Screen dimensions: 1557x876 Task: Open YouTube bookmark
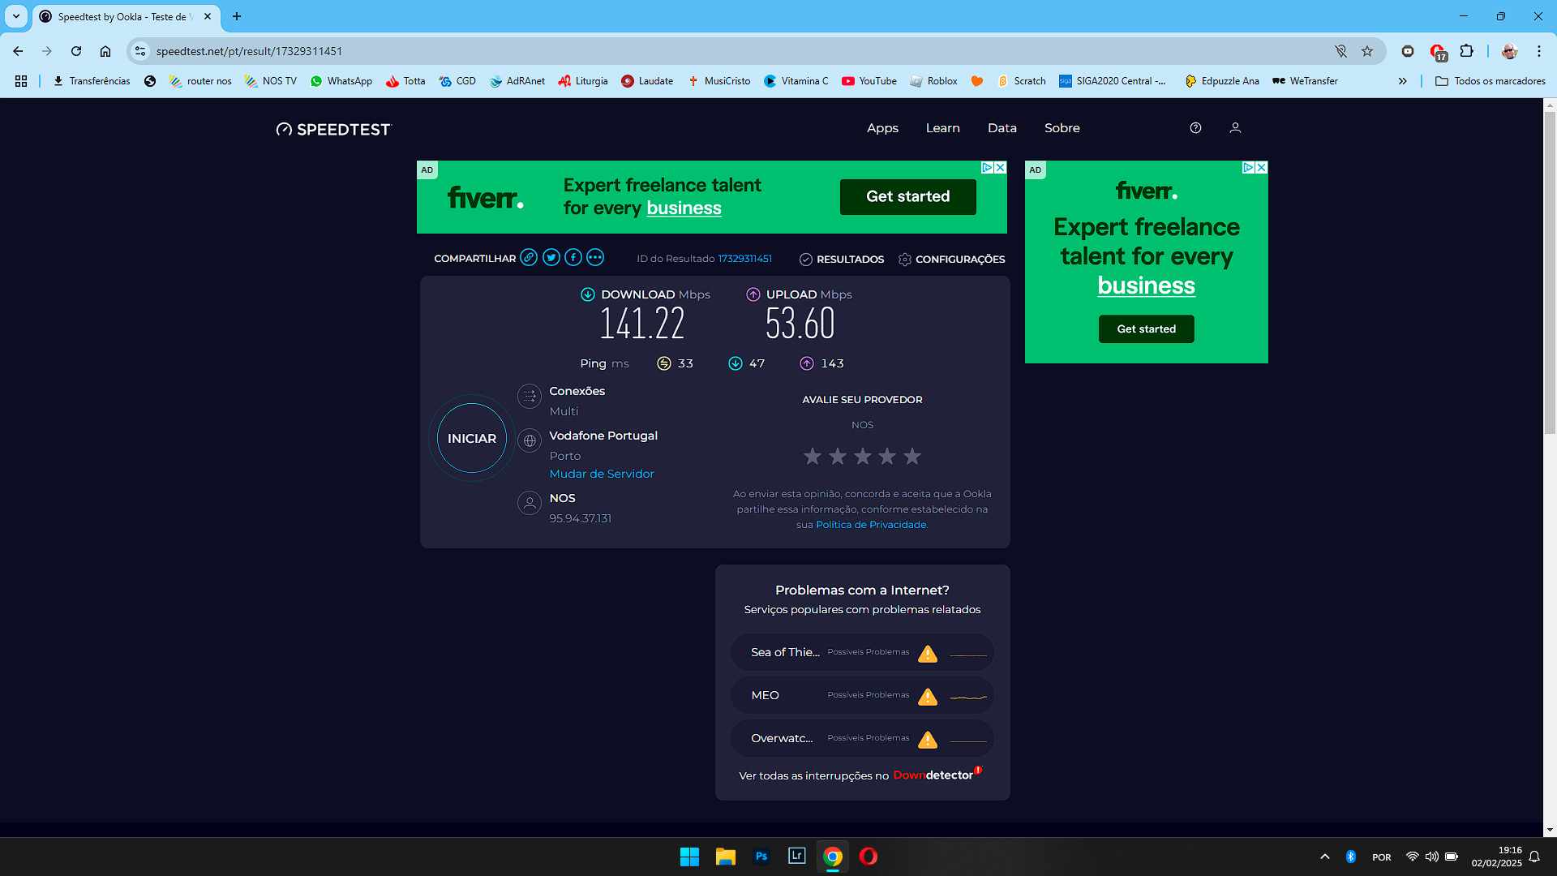(x=869, y=81)
